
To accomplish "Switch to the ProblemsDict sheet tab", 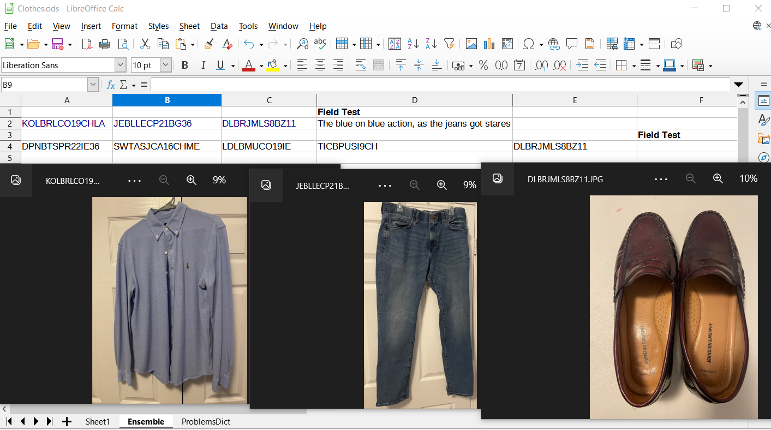I will (x=206, y=422).
